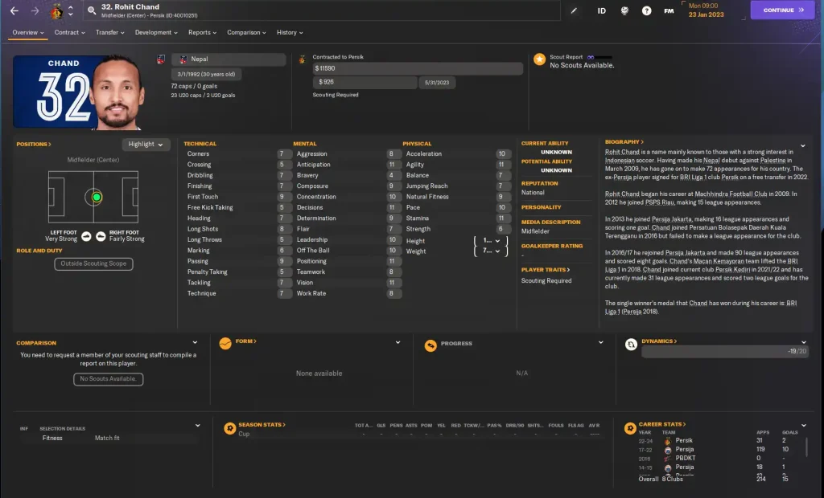Click the right foot icon
The image size is (824, 498).
pos(101,237)
